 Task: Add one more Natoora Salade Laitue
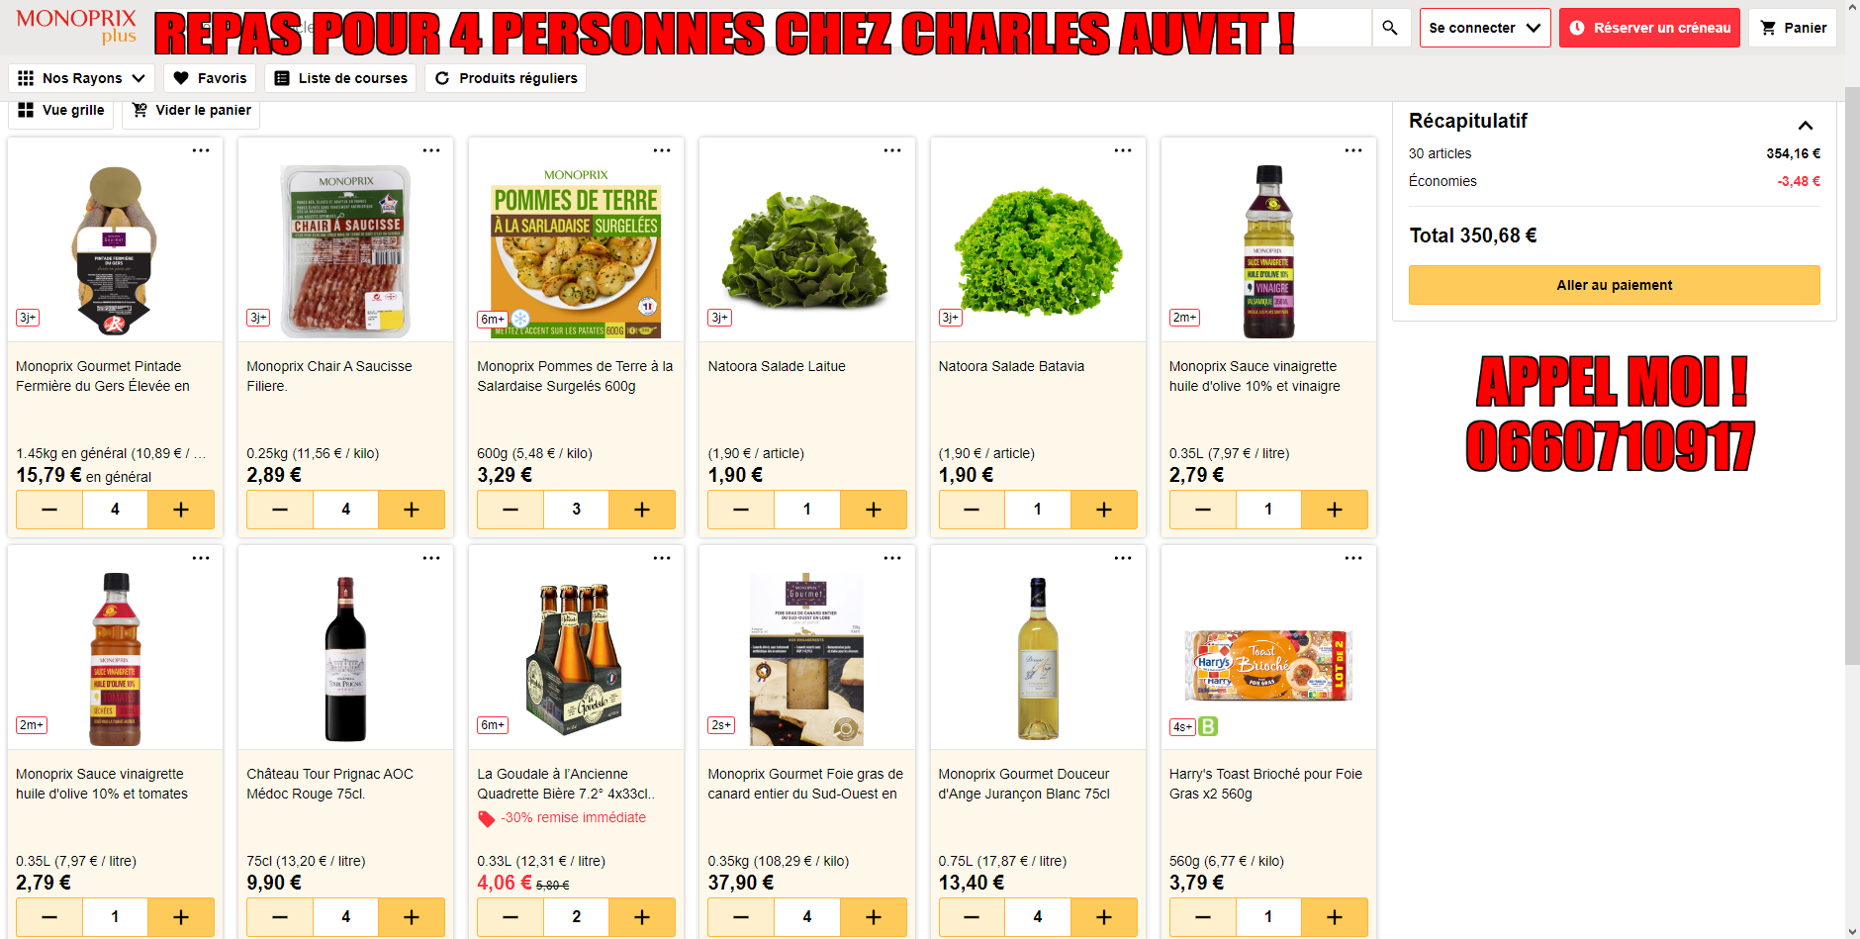pos(873,510)
